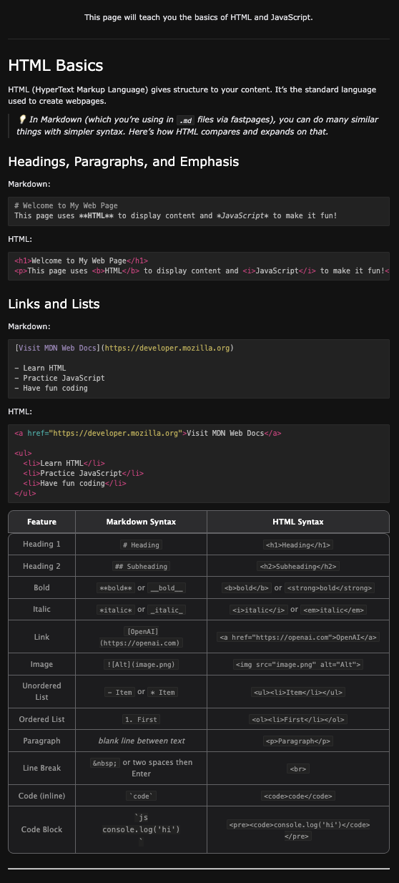Screen dimensions: 399x883
Task: Click the "Links and Lists" heading
Action: 54,304
